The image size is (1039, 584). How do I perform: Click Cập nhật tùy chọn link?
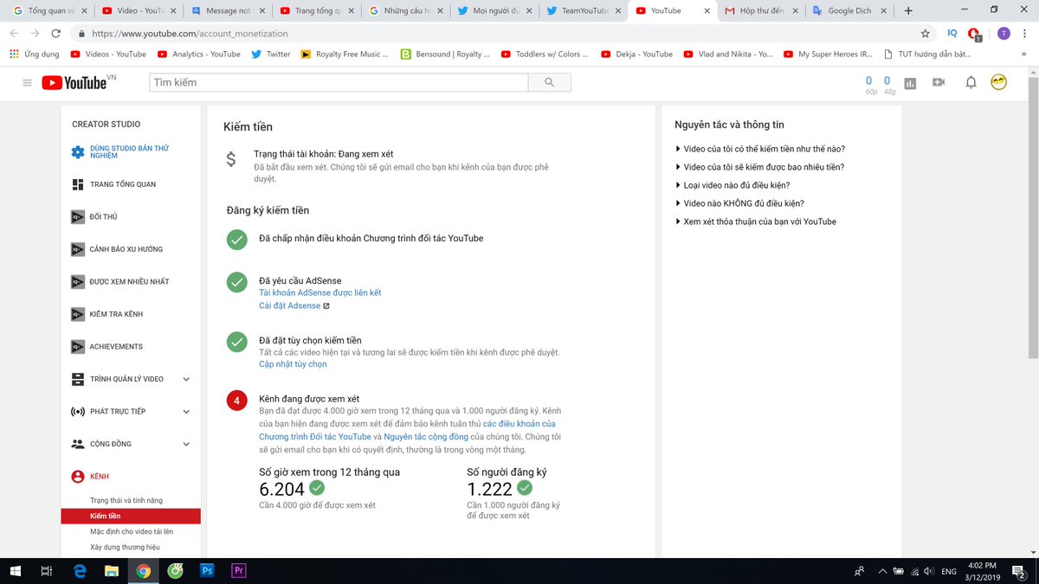(293, 364)
